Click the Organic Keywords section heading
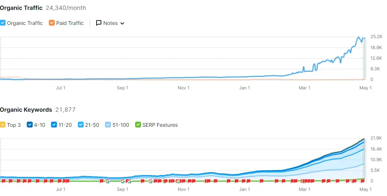The height and width of the screenshot is (196, 387). tap(26, 110)
